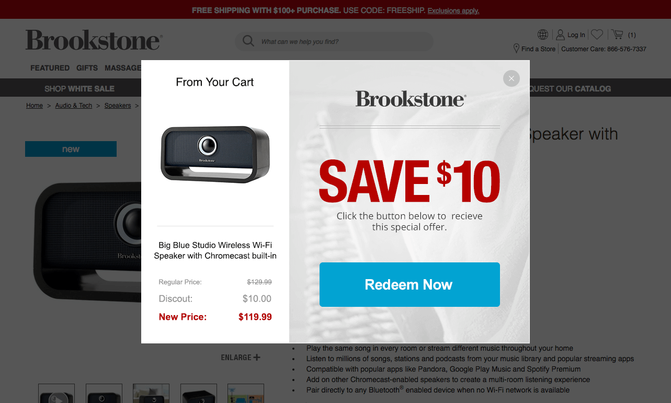Click ENLARGE plus to expand image
Viewport: 671px width, 403px height.
tap(241, 358)
